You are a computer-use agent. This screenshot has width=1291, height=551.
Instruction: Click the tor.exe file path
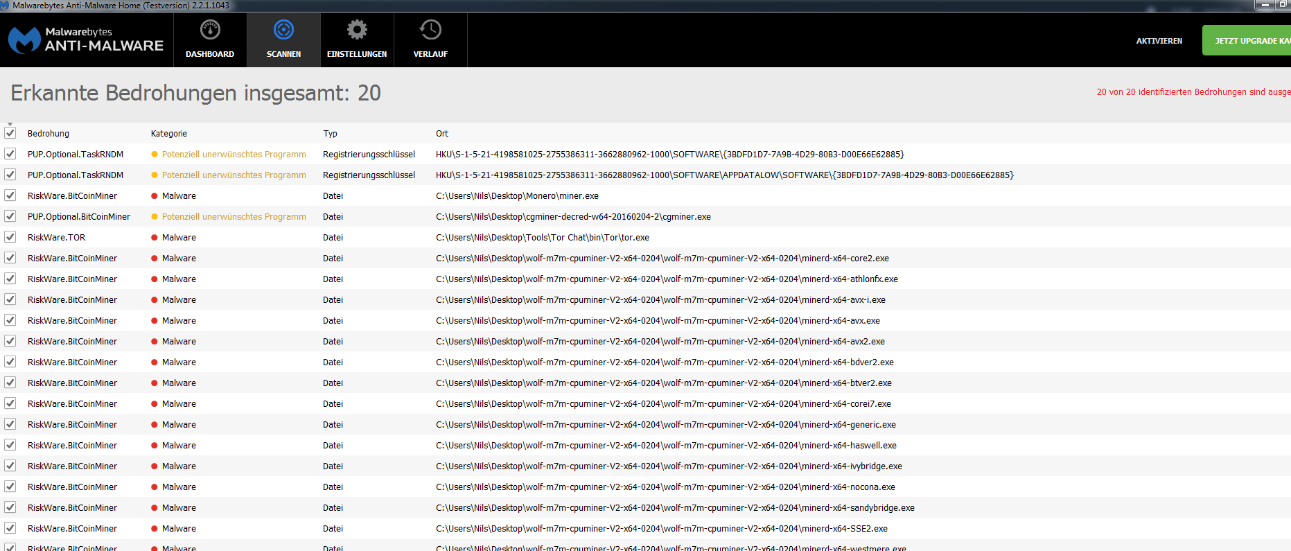543,237
